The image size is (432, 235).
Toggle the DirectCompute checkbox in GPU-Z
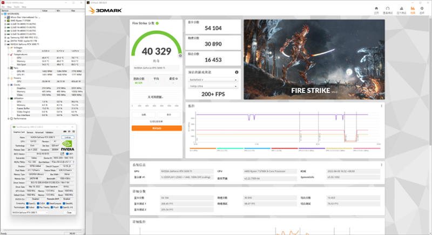[48, 203]
